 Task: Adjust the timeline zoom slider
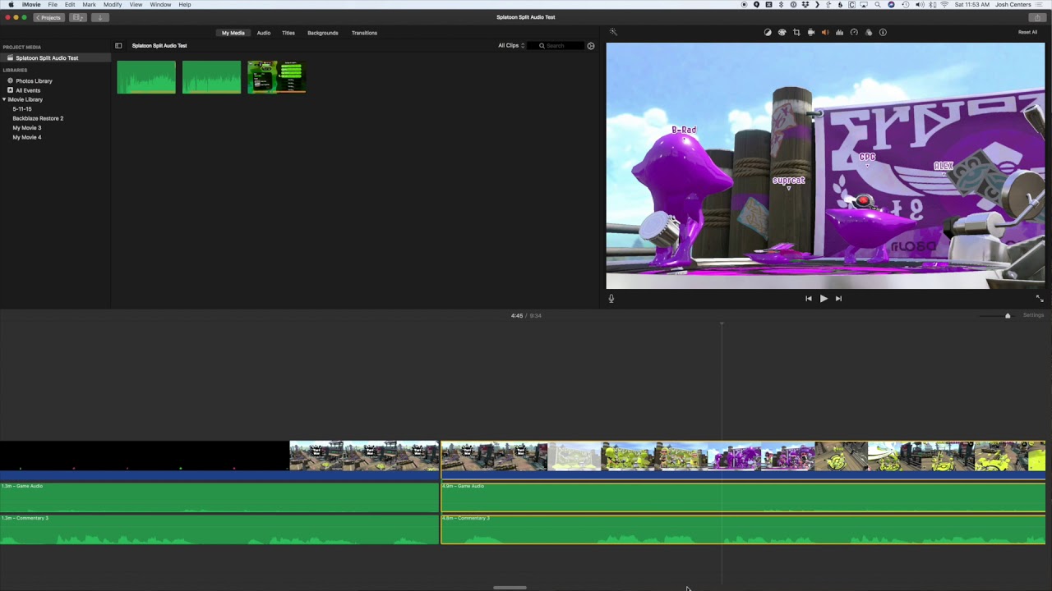coord(1008,315)
